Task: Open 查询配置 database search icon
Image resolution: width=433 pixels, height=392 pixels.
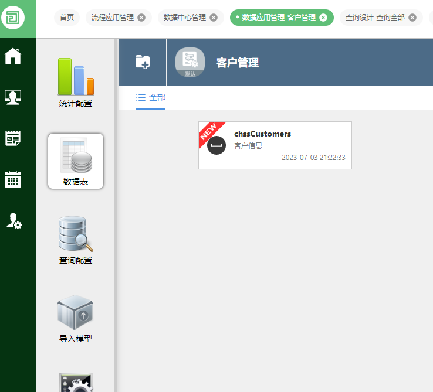Action: pos(76,234)
